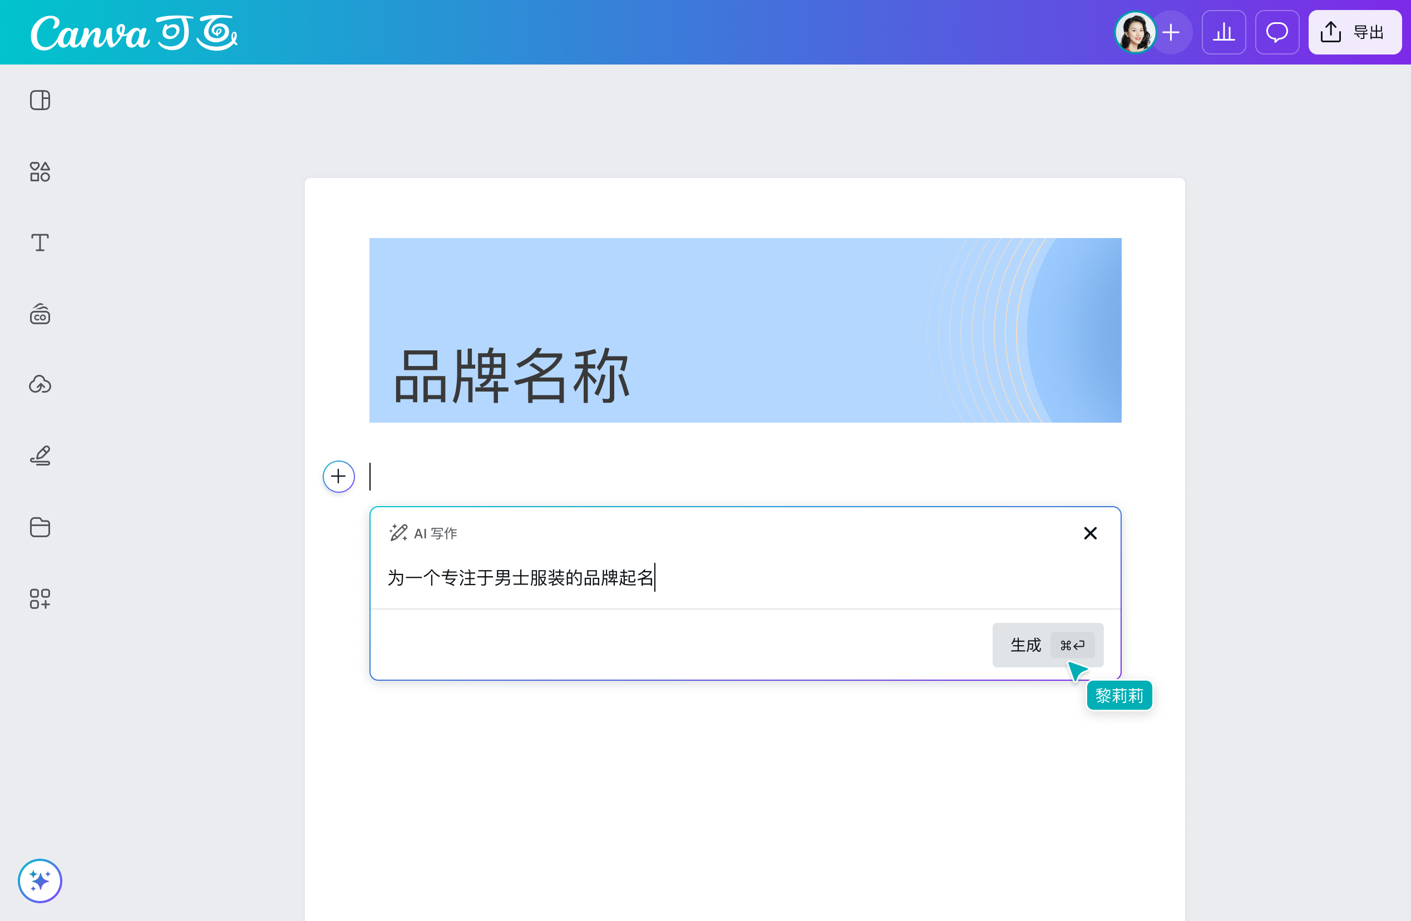This screenshot has width=1411, height=921.
Task: Click the sparkle AI assistant button
Action: 40,880
